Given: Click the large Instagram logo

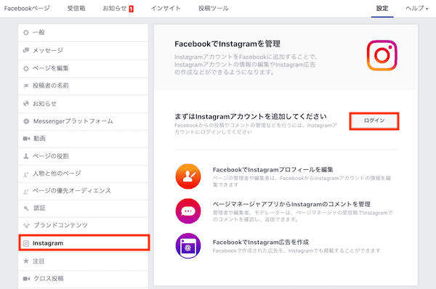Looking at the screenshot, I should coord(381,55).
